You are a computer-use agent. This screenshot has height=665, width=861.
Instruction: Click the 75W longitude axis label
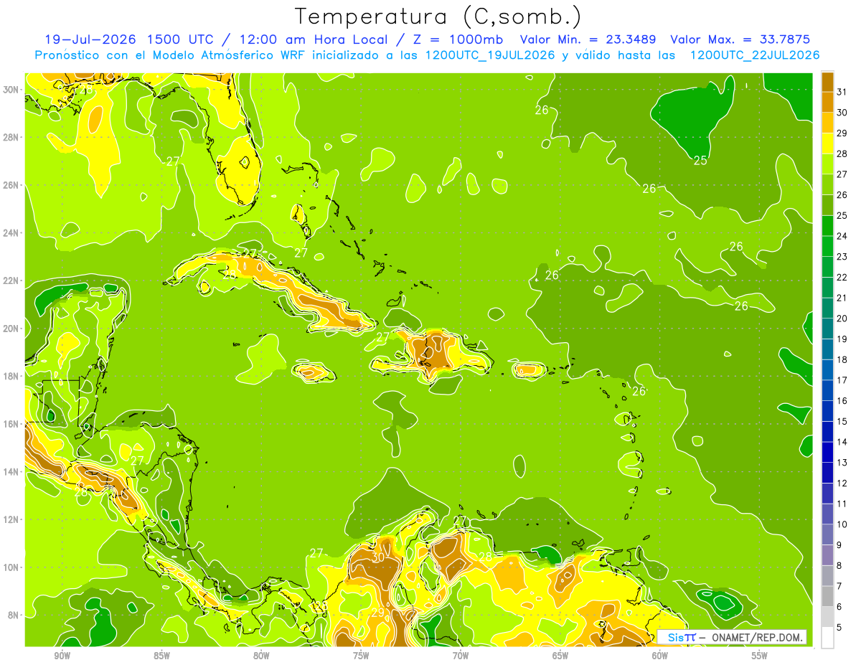pyautogui.click(x=361, y=656)
